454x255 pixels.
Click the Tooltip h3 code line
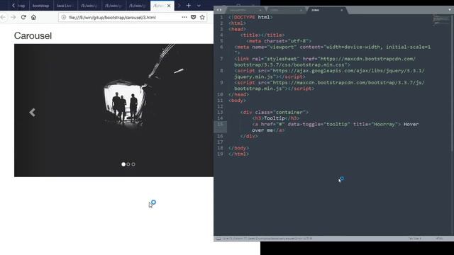click(276, 118)
